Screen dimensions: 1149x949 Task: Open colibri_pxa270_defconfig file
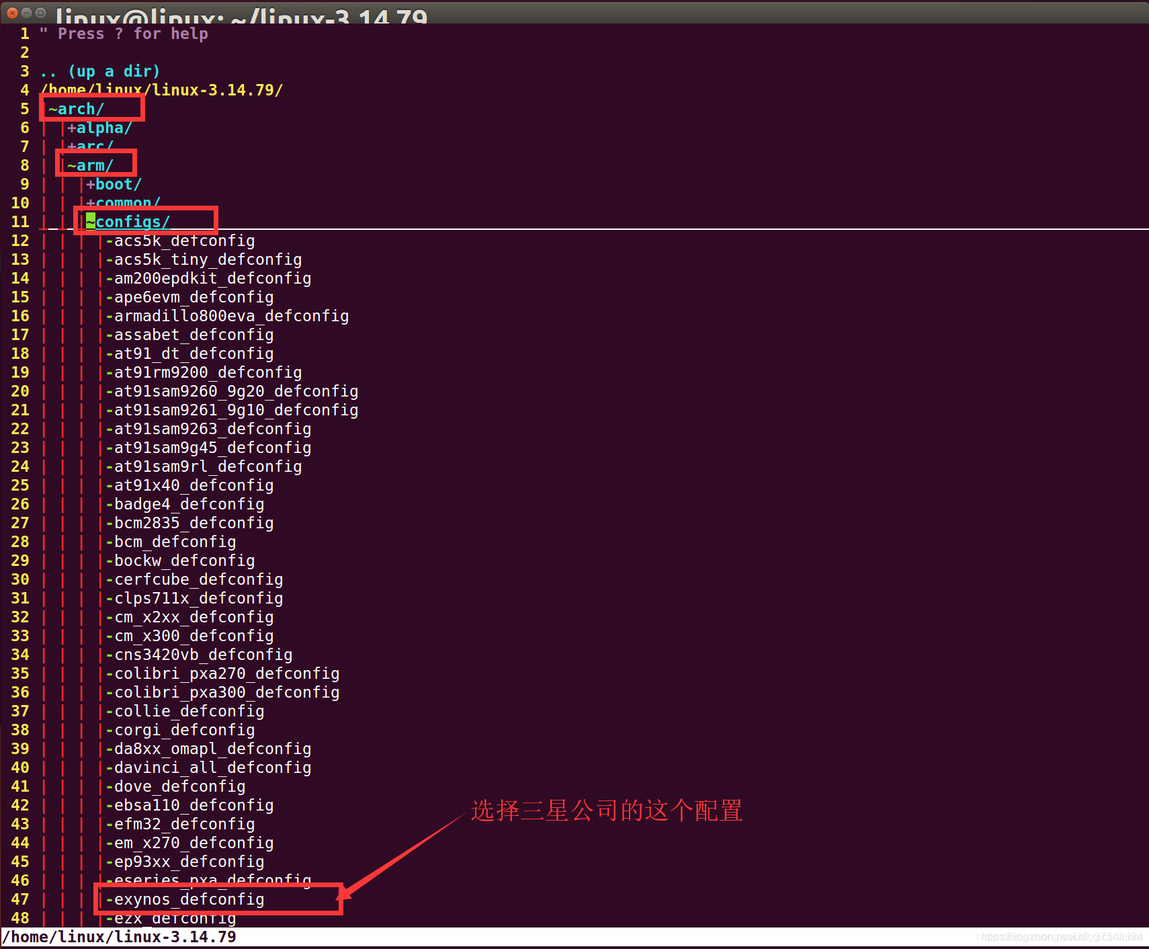[x=226, y=673]
